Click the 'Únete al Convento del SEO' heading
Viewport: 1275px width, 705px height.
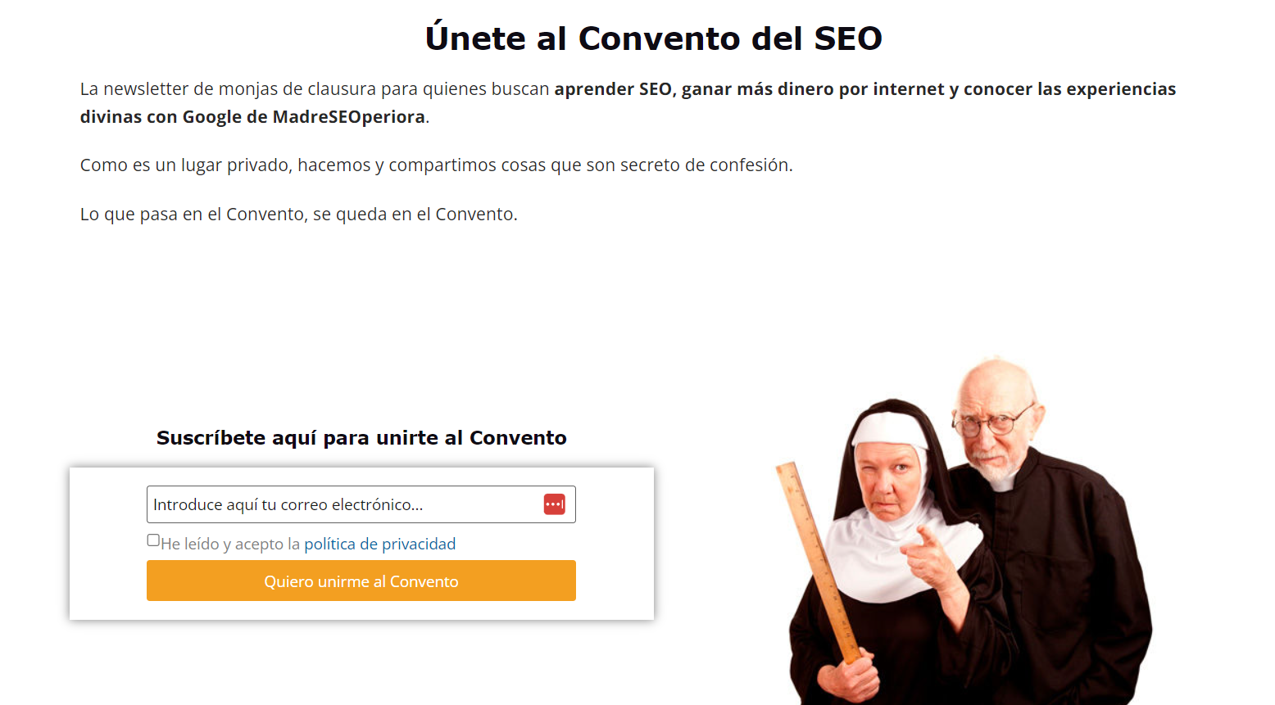click(x=653, y=38)
